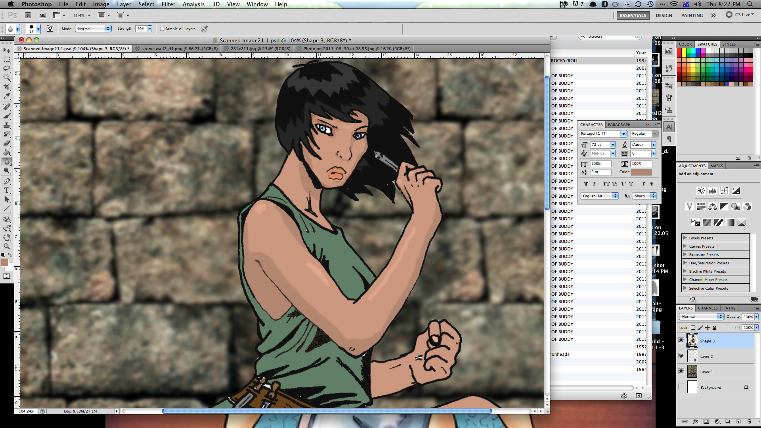Add a Curves adjustment
Viewport: 761px width, 428px height.
(x=724, y=191)
